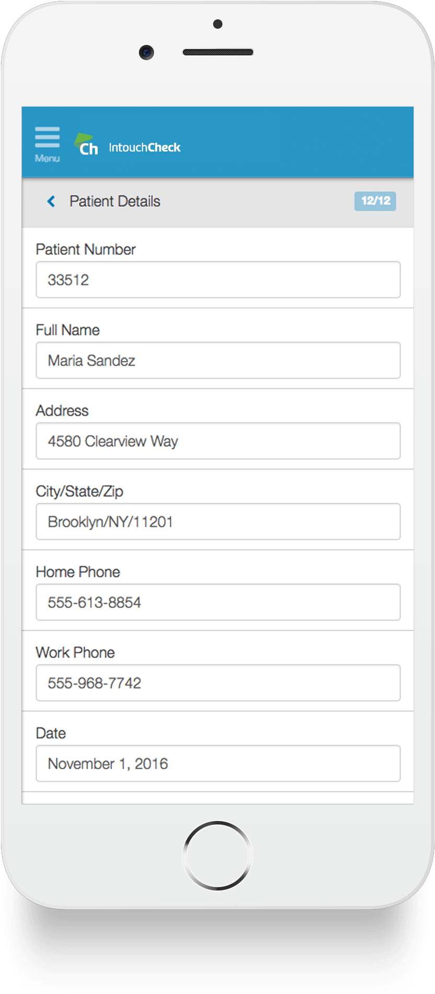Select the Work Phone field 555-968-7742

tap(218, 683)
